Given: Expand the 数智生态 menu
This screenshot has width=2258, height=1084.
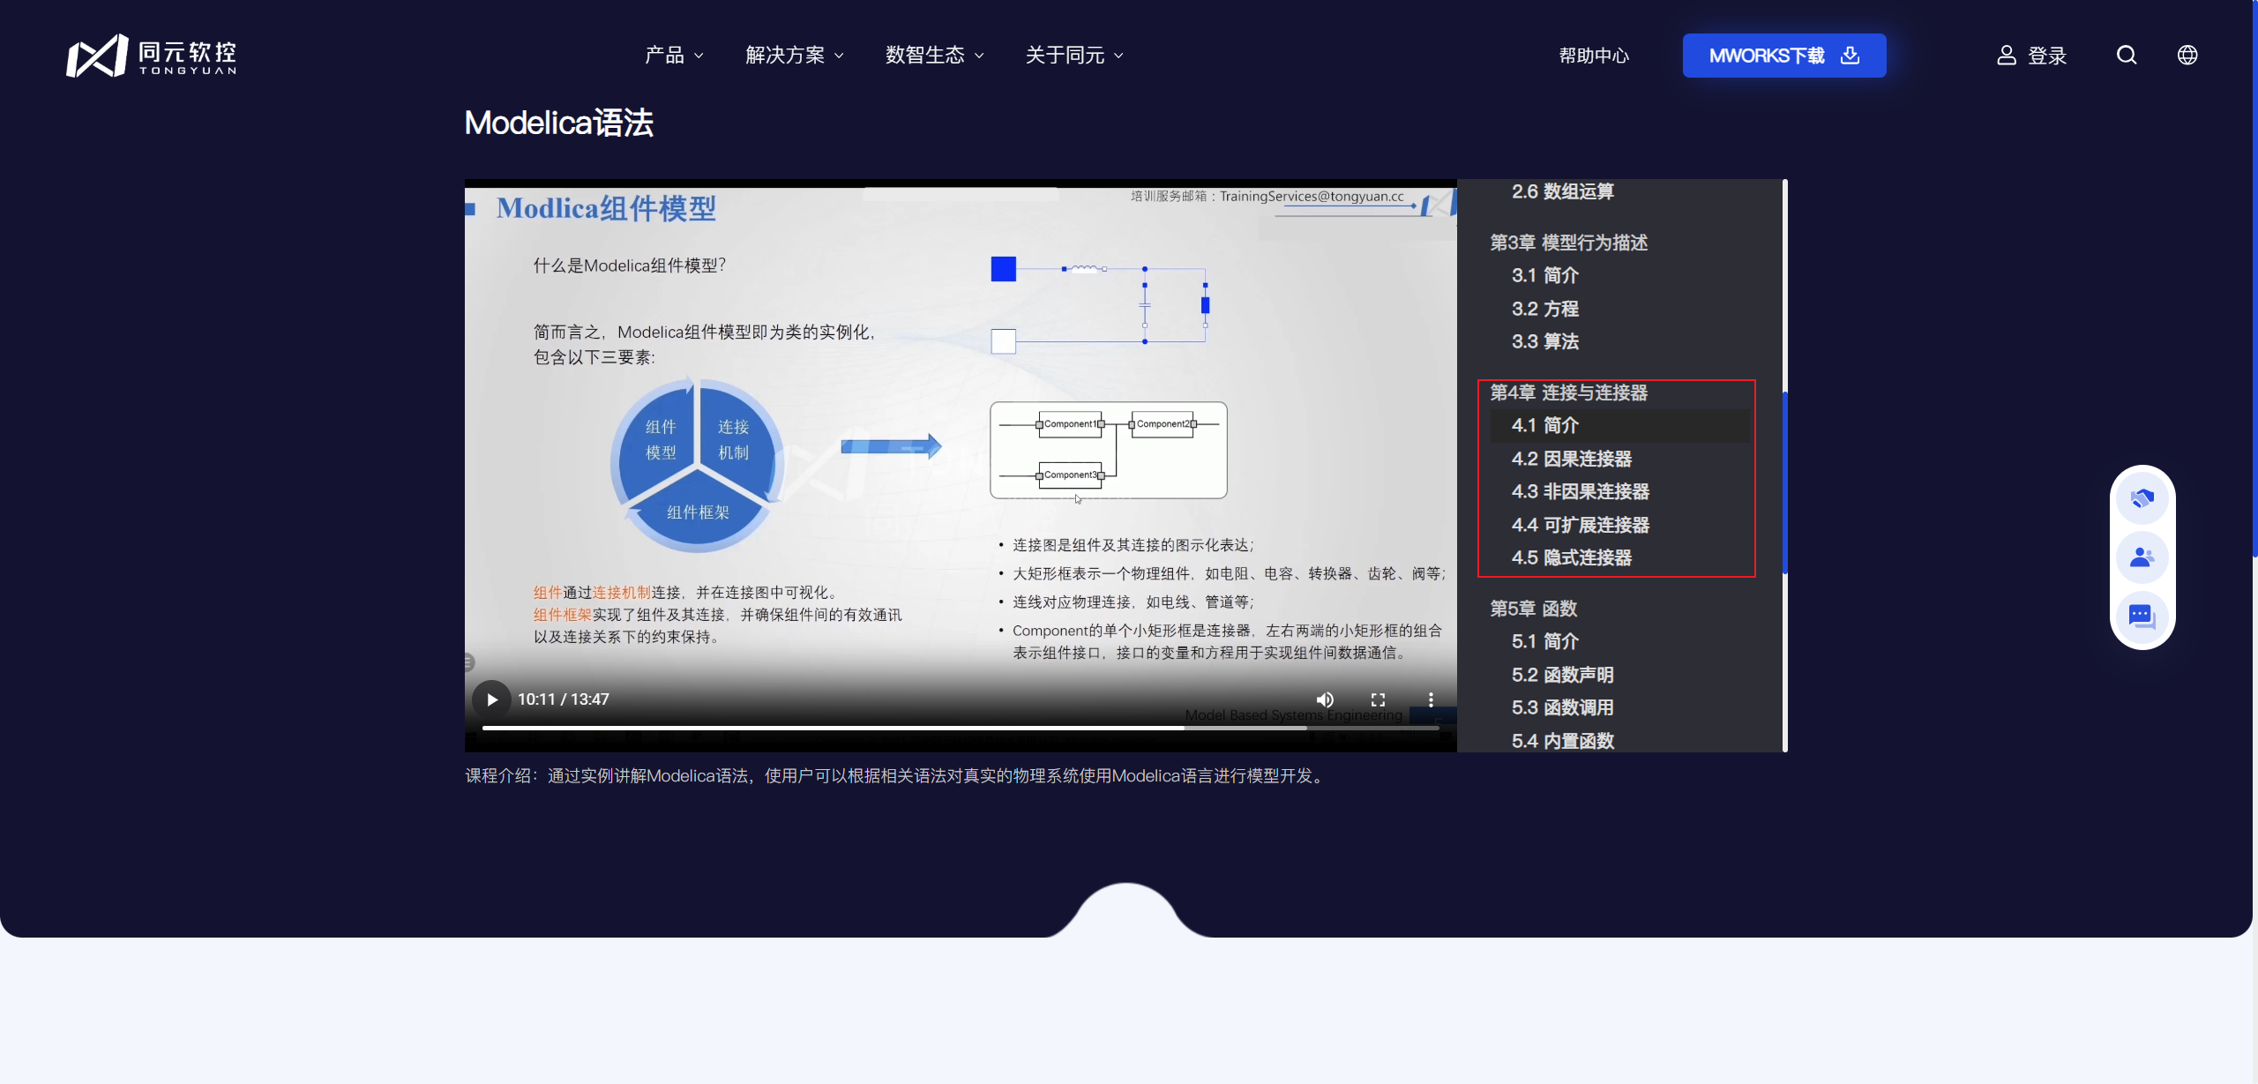Looking at the screenshot, I should 934,55.
